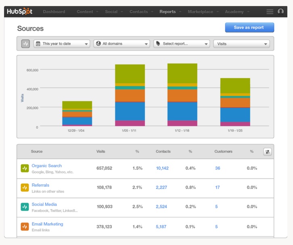Open the 'This year to date' dropdown

coord(62,44)
